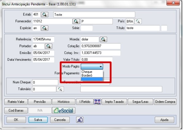
Task: Open País lookup magnifier icon
Action: pos(138,21)
